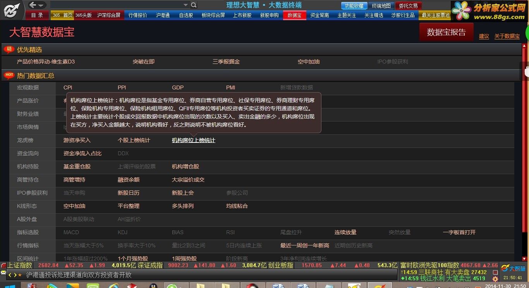Open the 自选股 tab

[186, 15]
